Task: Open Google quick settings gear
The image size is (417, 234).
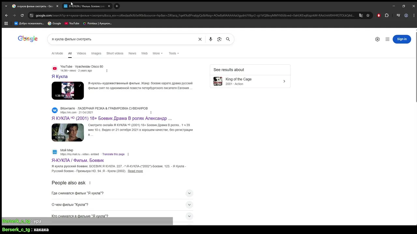Action: [377, 39]
